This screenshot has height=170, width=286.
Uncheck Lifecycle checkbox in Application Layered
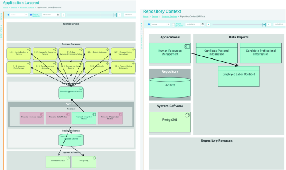31,14
